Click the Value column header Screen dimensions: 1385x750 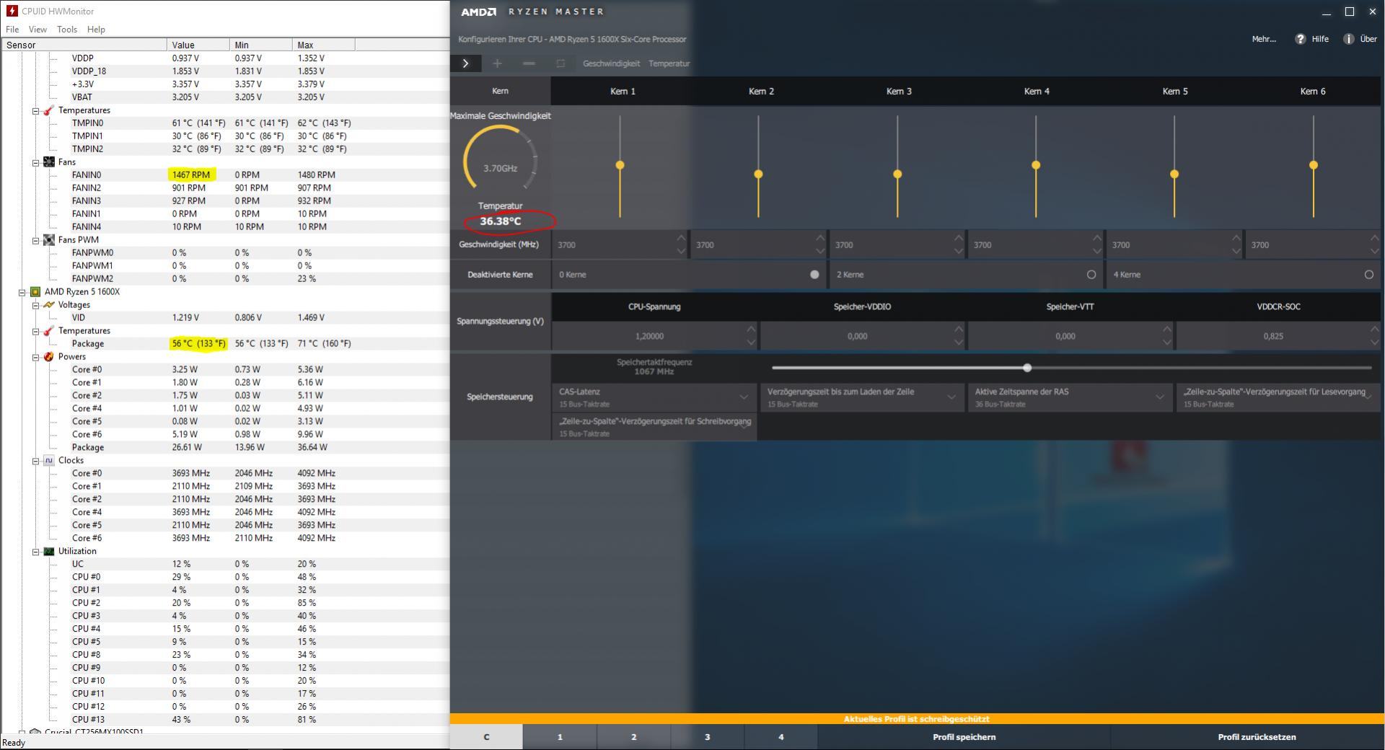(198, 45)
